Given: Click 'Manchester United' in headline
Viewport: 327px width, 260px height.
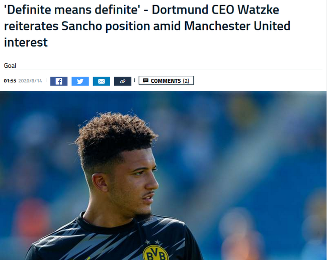Looking at the screenshot, I should [237, 26].
